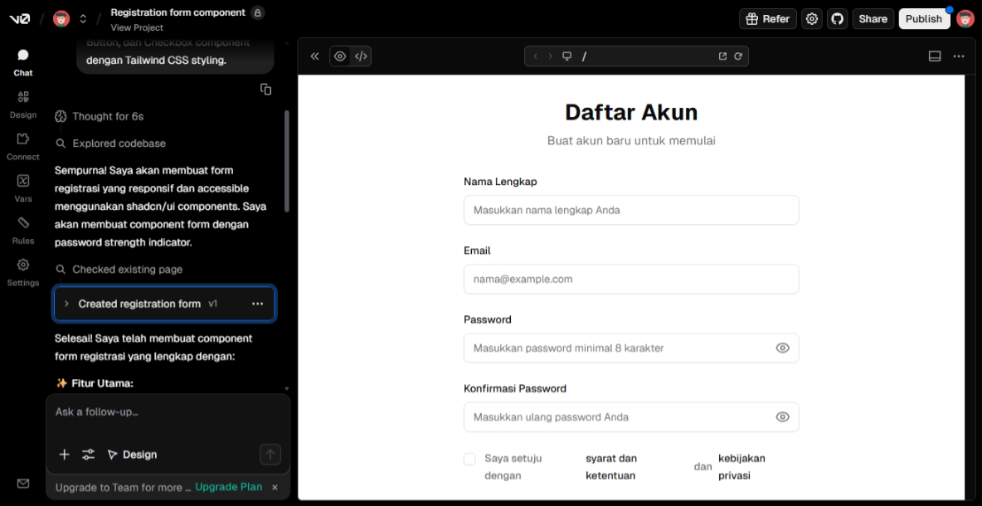Screen dimensions: 982x506
Task: Open the Design tab in sidebar
Action: [x=23, y=105]
